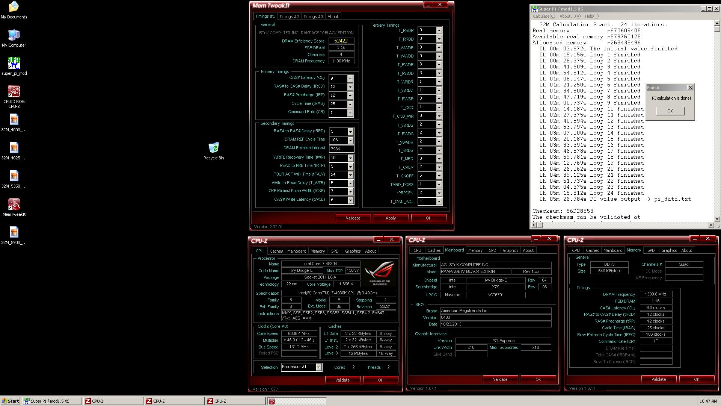Open the Timings #2 tab in Mem TweakIt
The height and width of the screenshot is (406, 721).
(289, 17)
